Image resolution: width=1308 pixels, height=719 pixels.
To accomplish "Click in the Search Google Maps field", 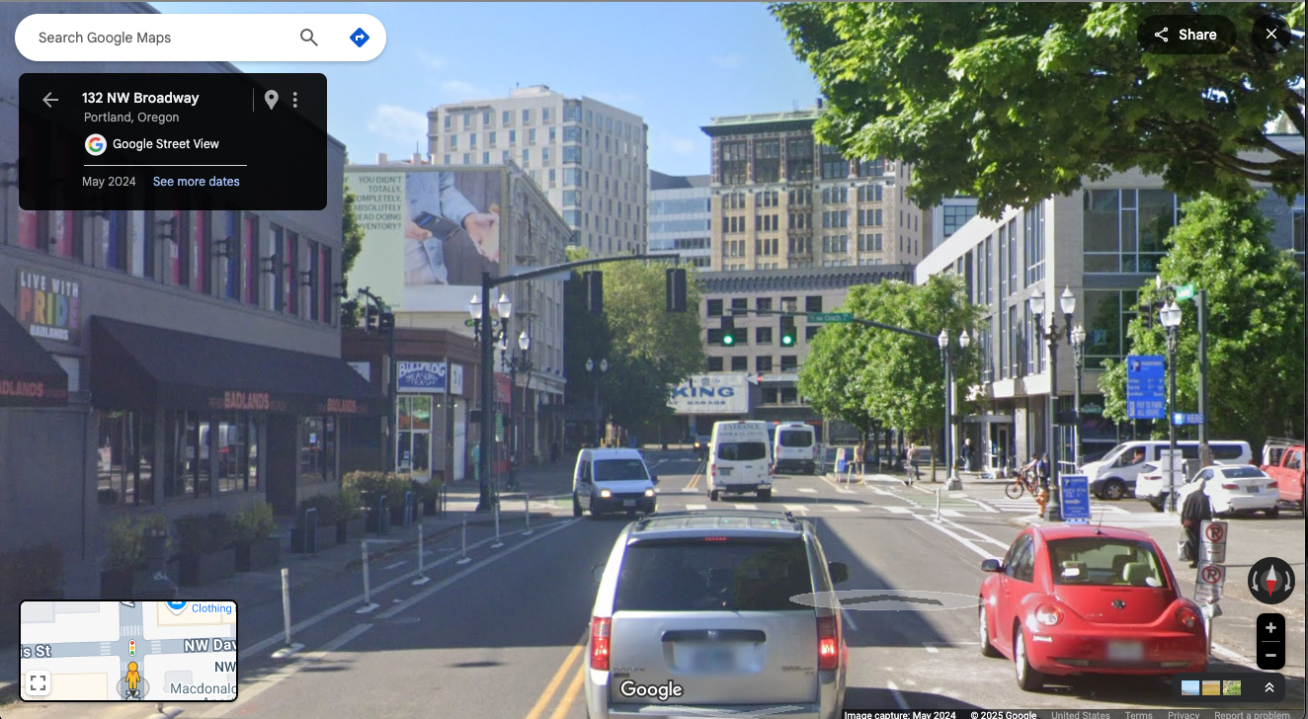I will click(163, 38).
